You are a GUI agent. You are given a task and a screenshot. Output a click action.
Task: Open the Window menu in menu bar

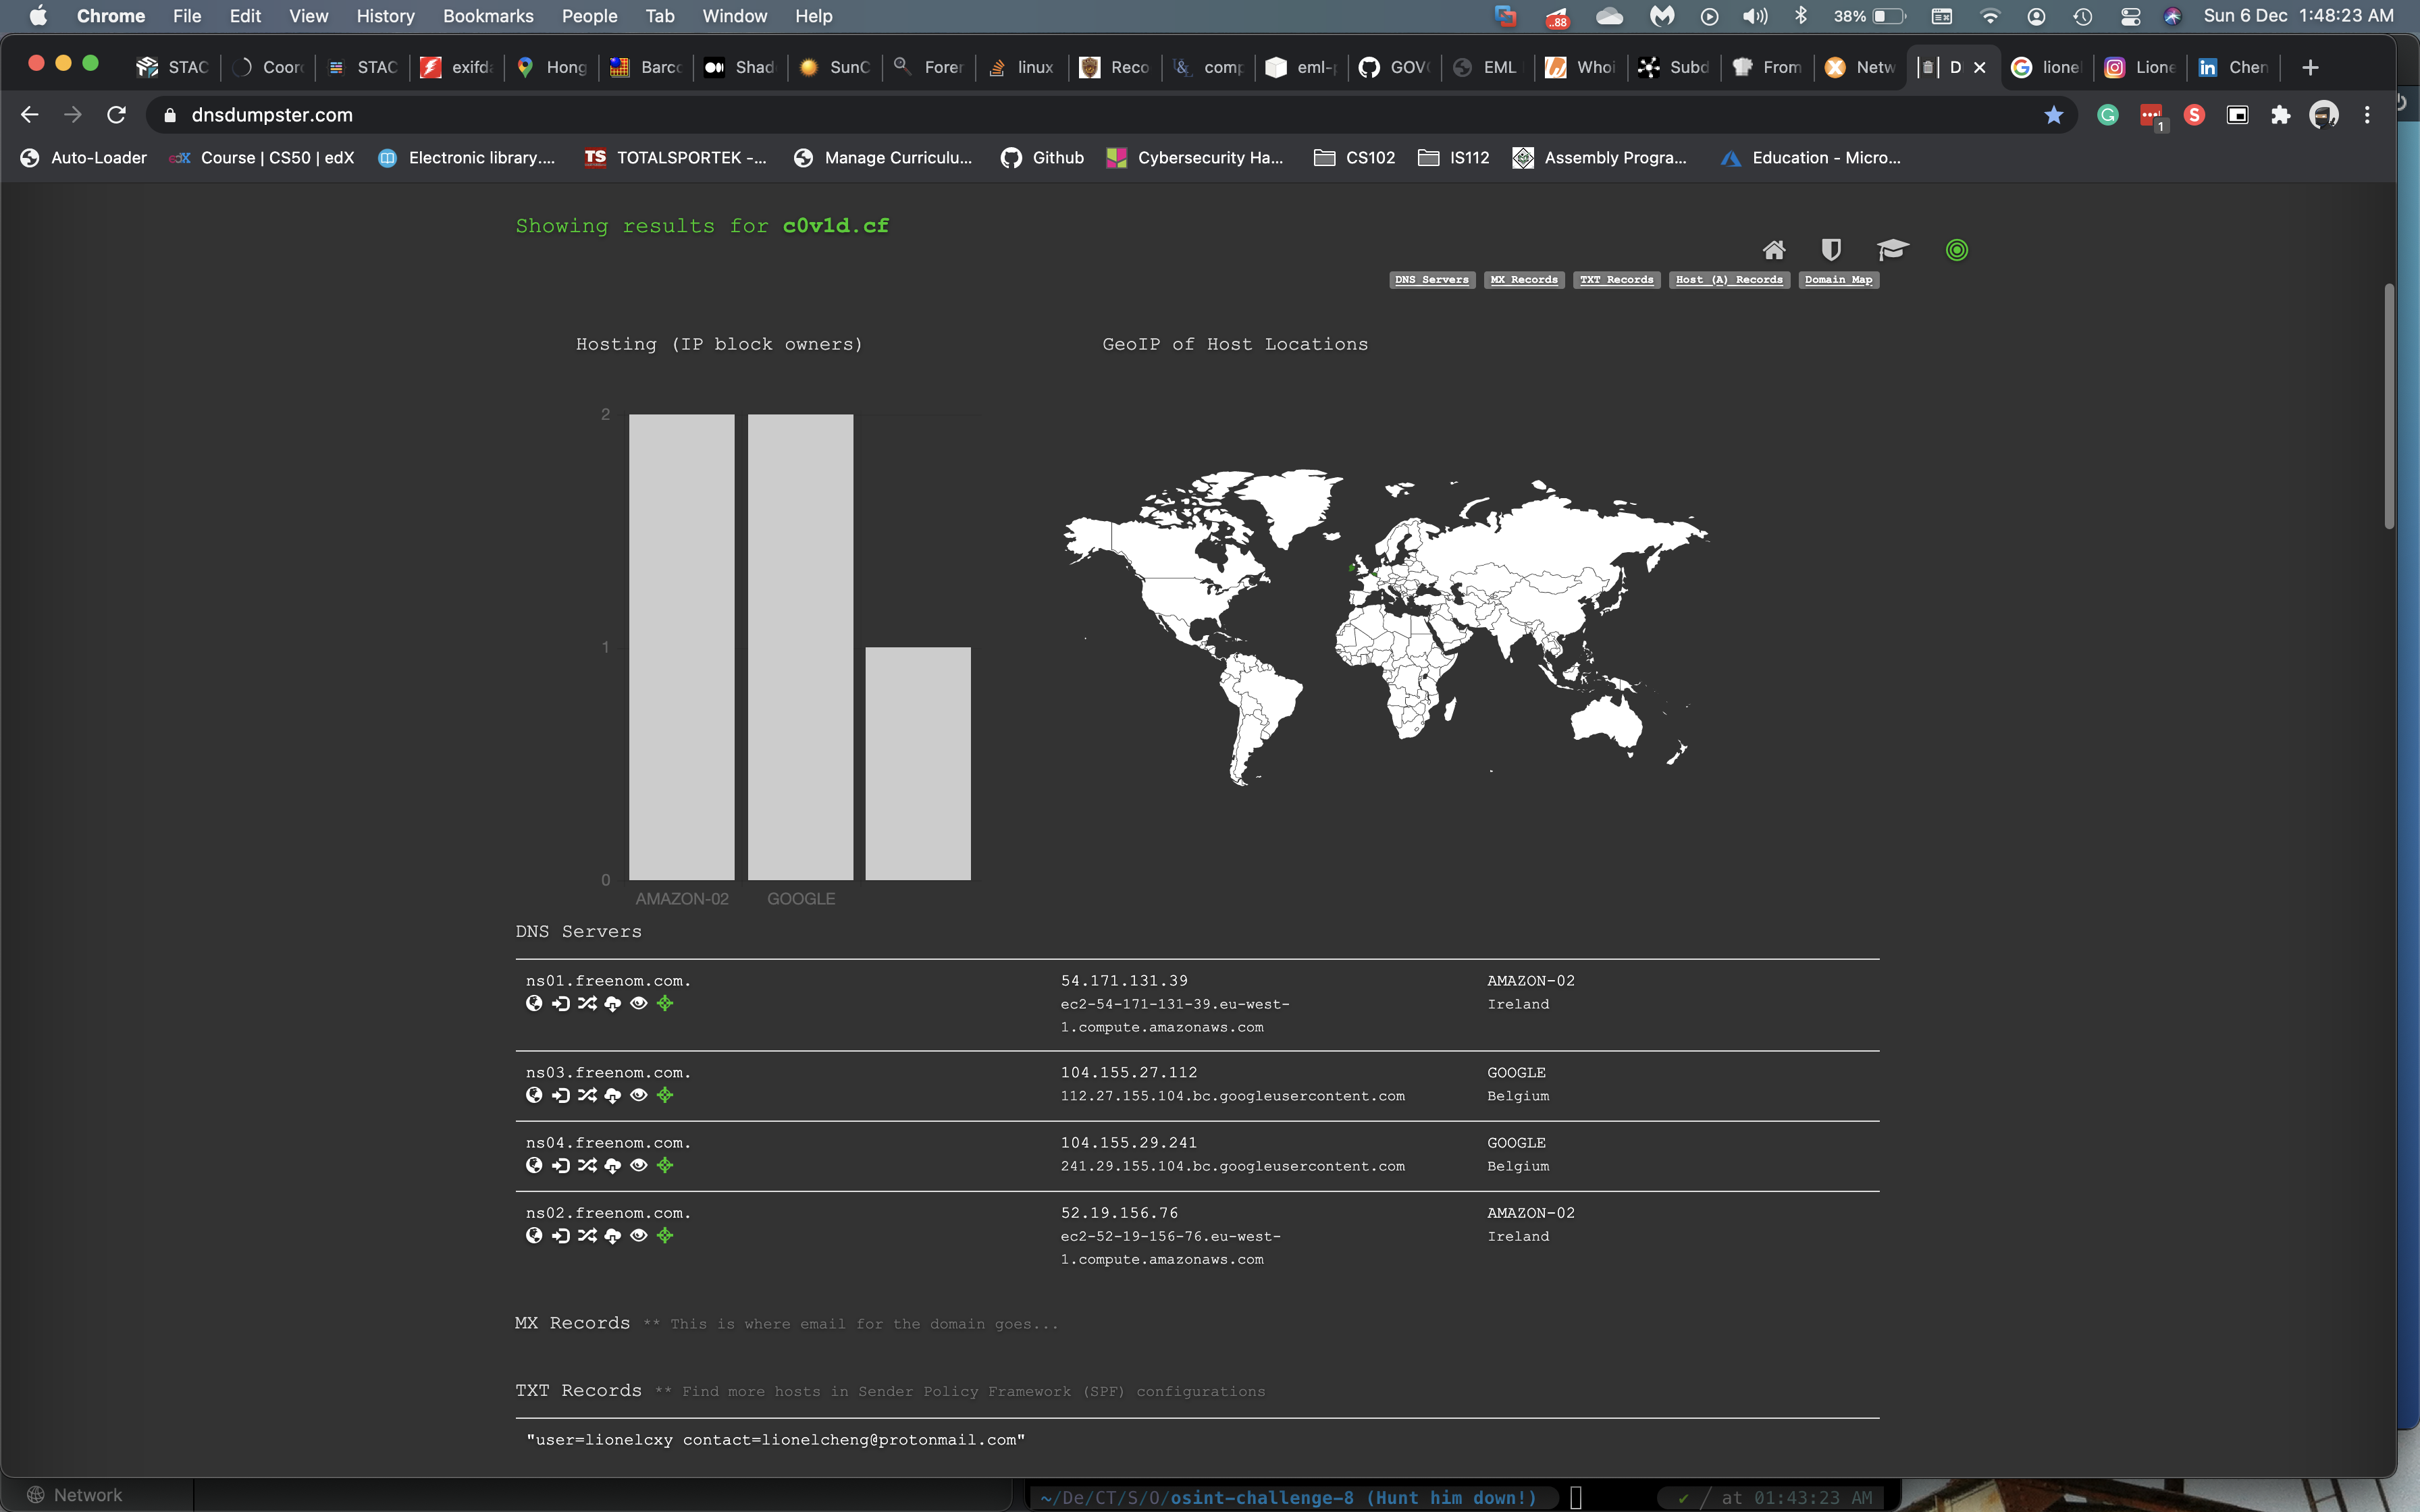tap(734, 16)
